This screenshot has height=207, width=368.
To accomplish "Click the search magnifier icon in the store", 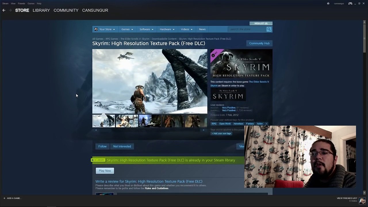I will tap(269, 29).
